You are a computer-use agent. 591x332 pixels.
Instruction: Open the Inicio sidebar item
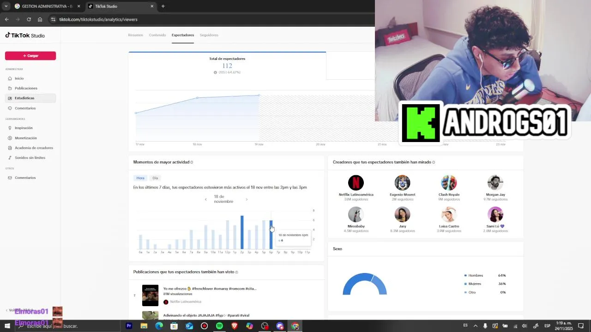pyautogui.click(x=30, y=78)
